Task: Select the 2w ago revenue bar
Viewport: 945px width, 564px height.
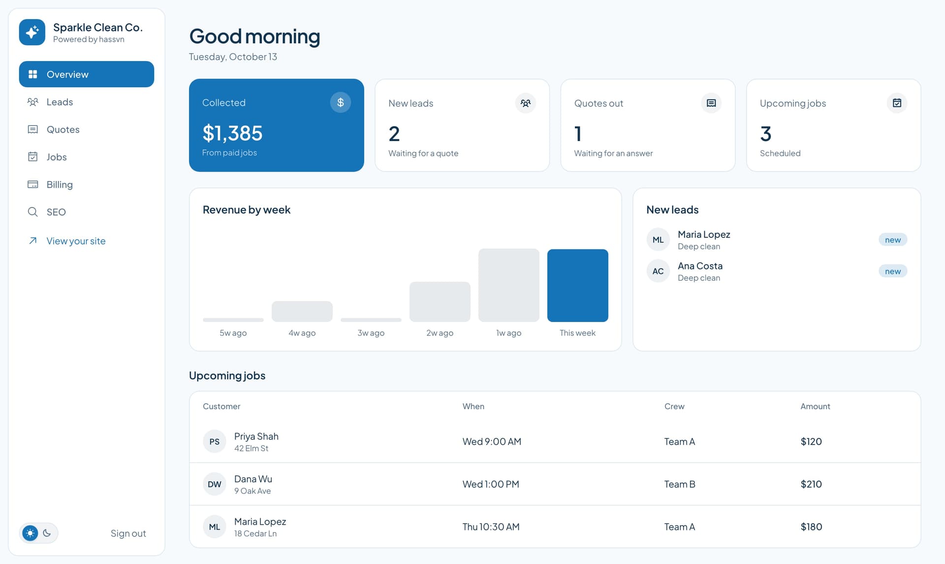Action: point(440,302)
